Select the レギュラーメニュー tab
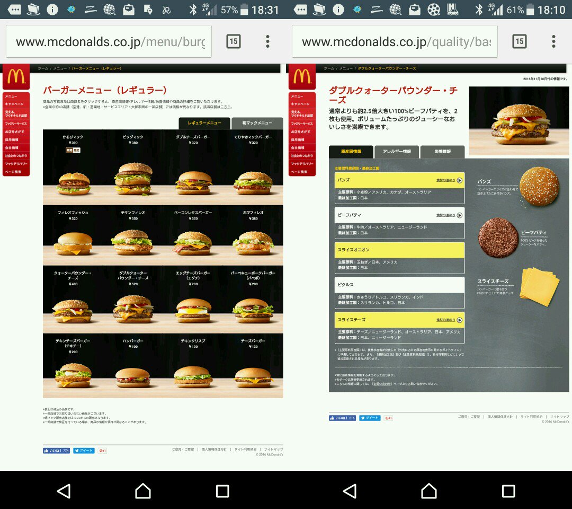This screenshot has width=572, height=509. coord(204,123)
